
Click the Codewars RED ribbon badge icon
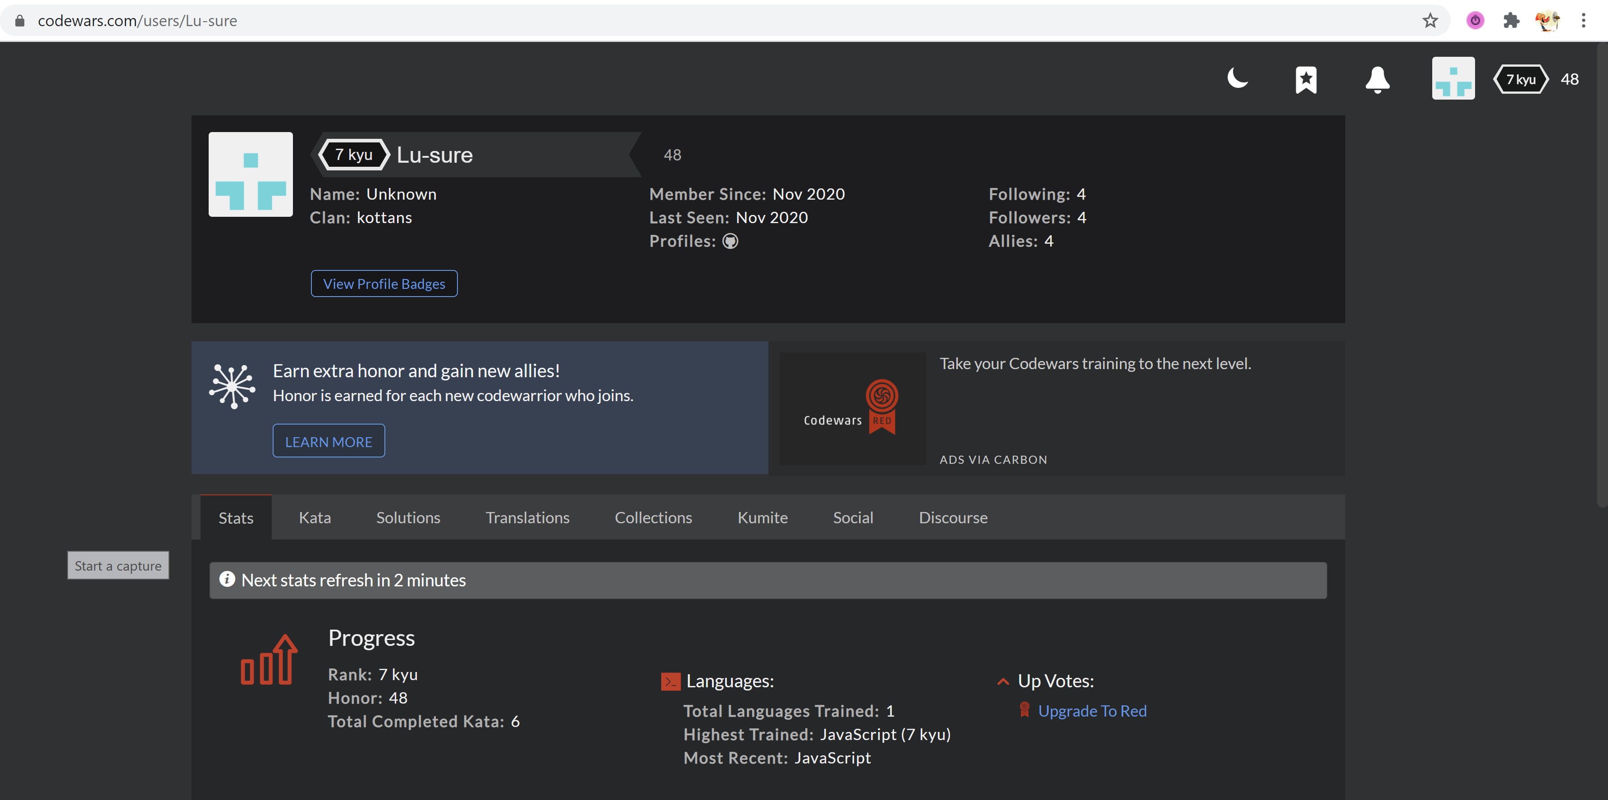pyautogui.click(x=881, y=406)
